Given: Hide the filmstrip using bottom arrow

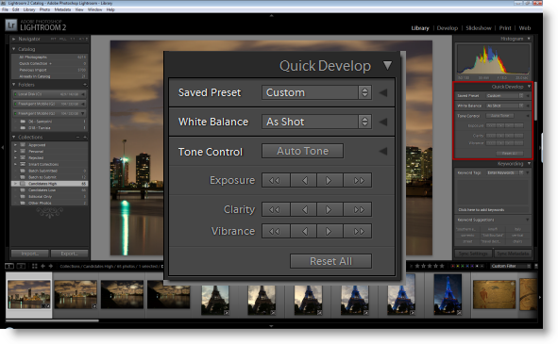Looking at the screenshot, I should (271, 326).
